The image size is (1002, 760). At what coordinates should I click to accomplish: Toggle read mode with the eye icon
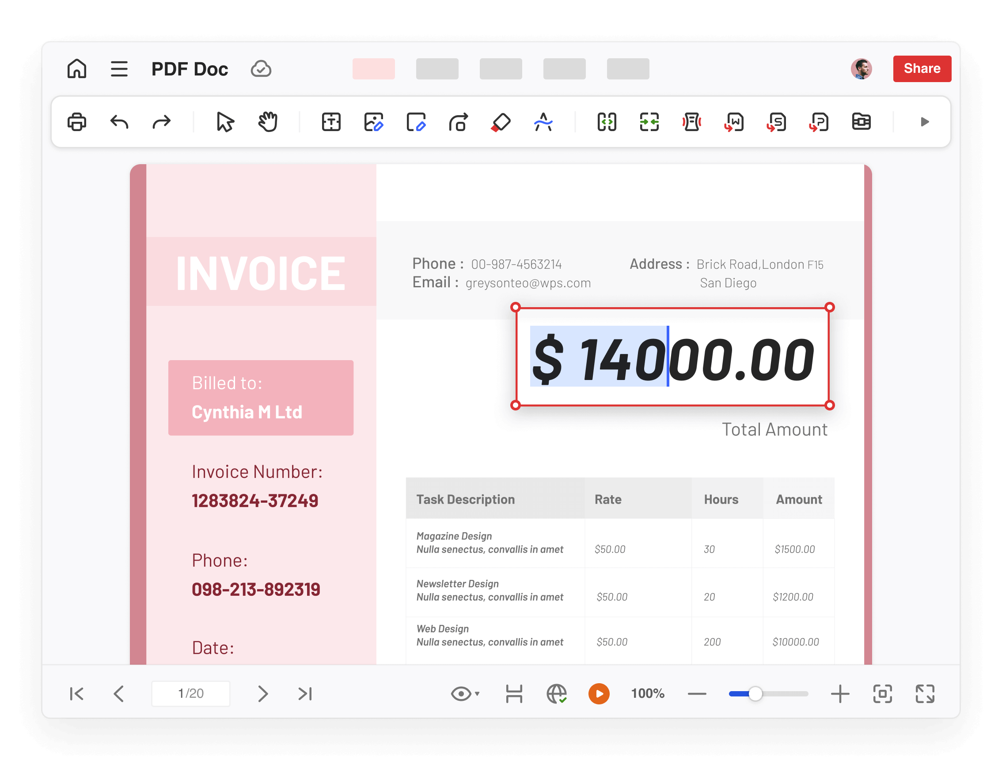click(461, 693)
